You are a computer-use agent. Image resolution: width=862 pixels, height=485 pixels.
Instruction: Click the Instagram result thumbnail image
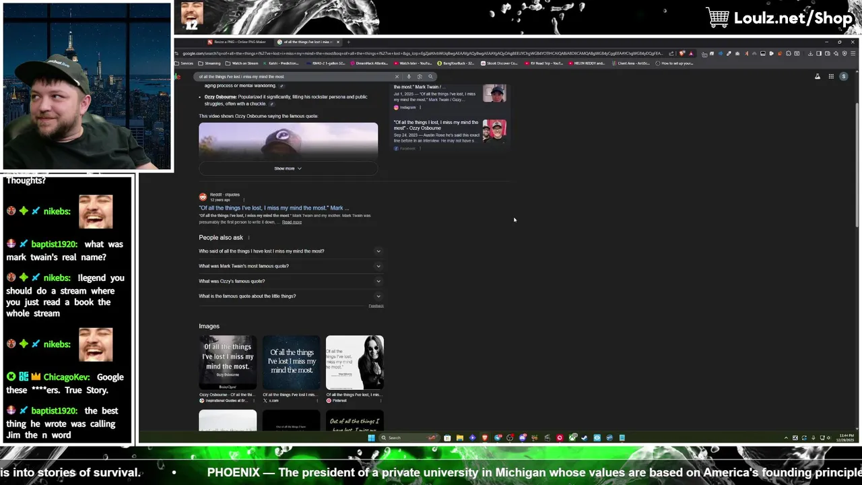point(494,93)
